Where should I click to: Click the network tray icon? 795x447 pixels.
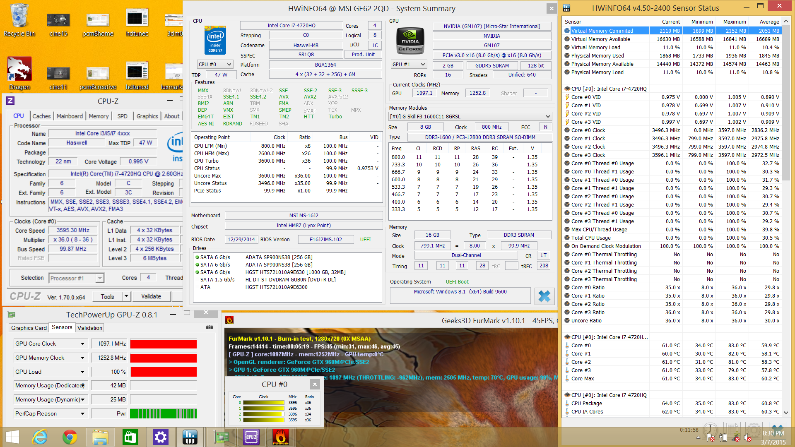tap(735, 437)
